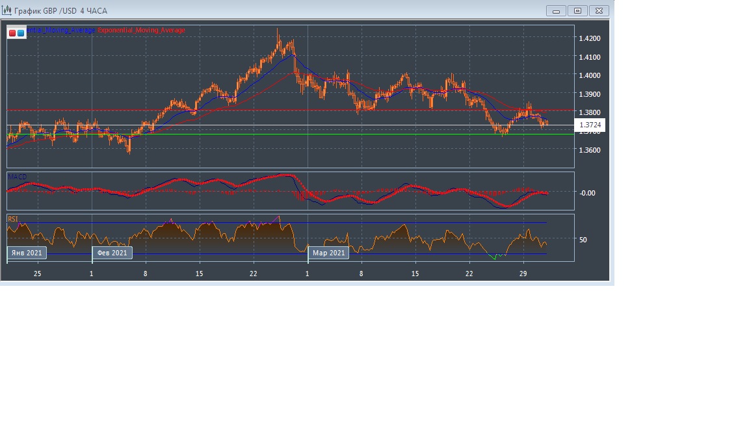
Task: Click the RSI indicator label
Action: tap(13, 220)
